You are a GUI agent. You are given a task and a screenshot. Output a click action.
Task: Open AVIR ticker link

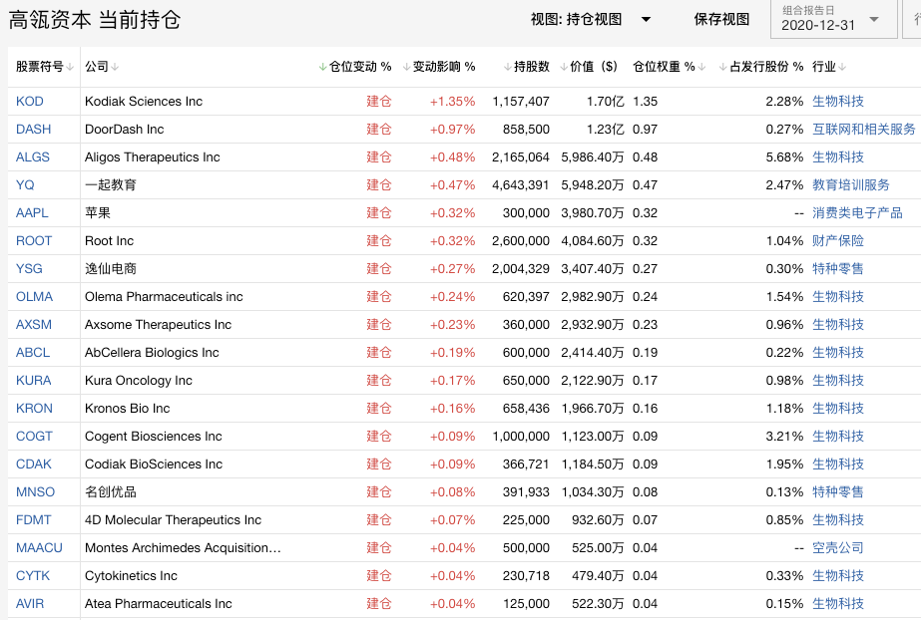tap(30, 604)
